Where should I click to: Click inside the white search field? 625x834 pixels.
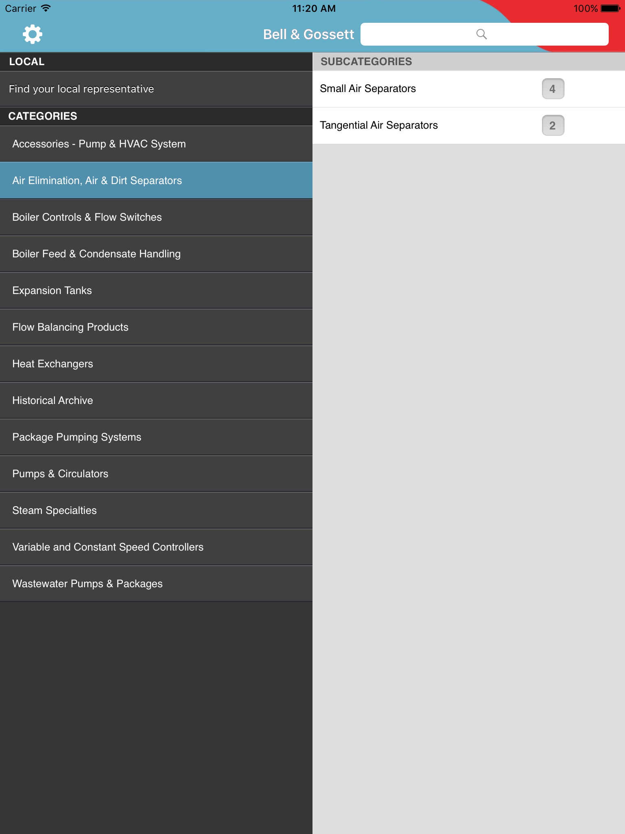(484, 34)
